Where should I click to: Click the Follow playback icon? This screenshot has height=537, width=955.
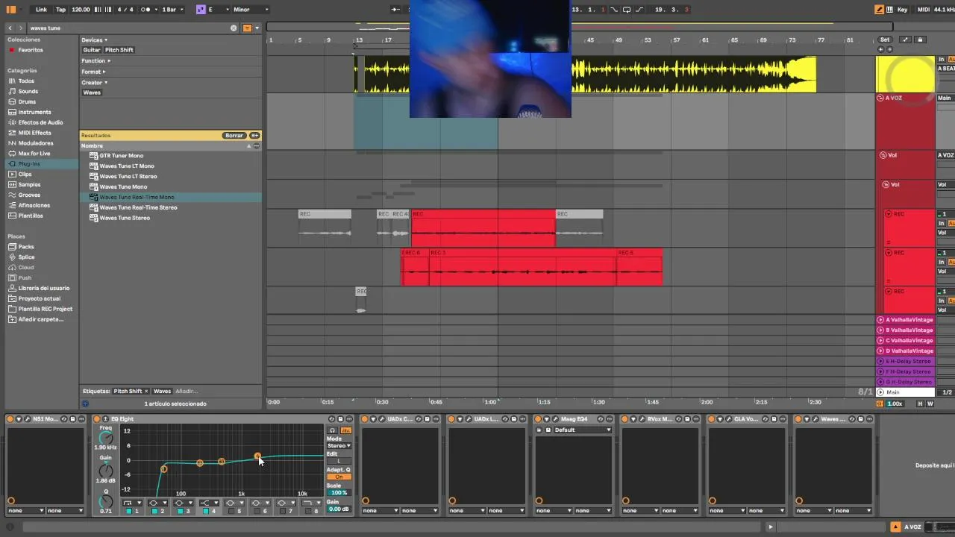coord(395,9)
